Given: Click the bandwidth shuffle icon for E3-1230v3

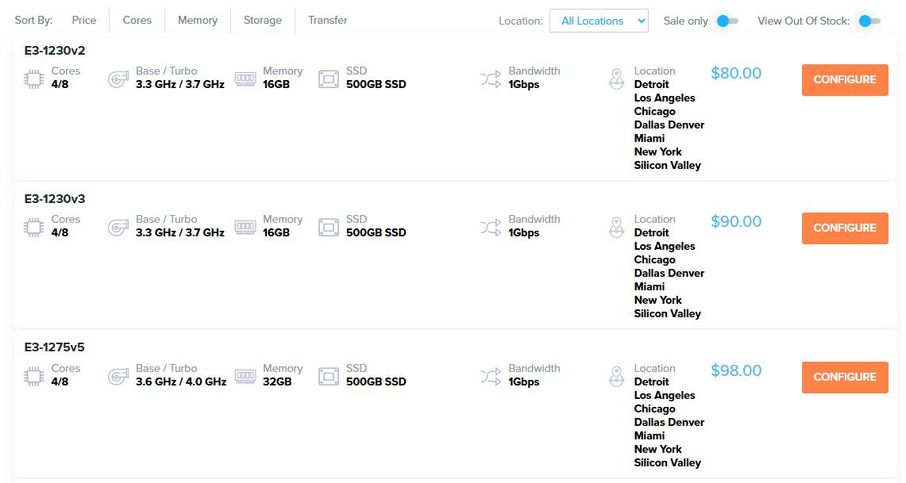Looking at the screenshot, I should tap(491, 227).
